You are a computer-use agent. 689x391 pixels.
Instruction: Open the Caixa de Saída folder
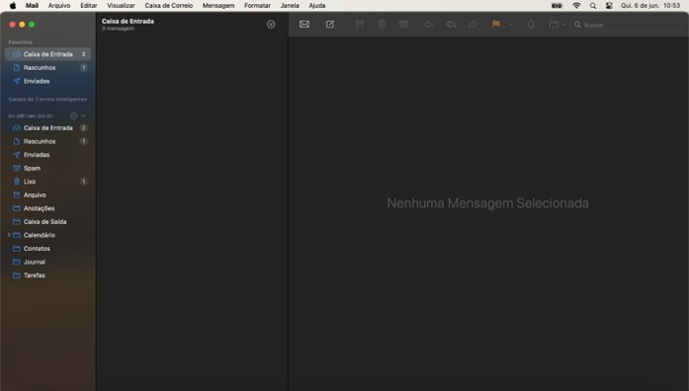[47, 221]
